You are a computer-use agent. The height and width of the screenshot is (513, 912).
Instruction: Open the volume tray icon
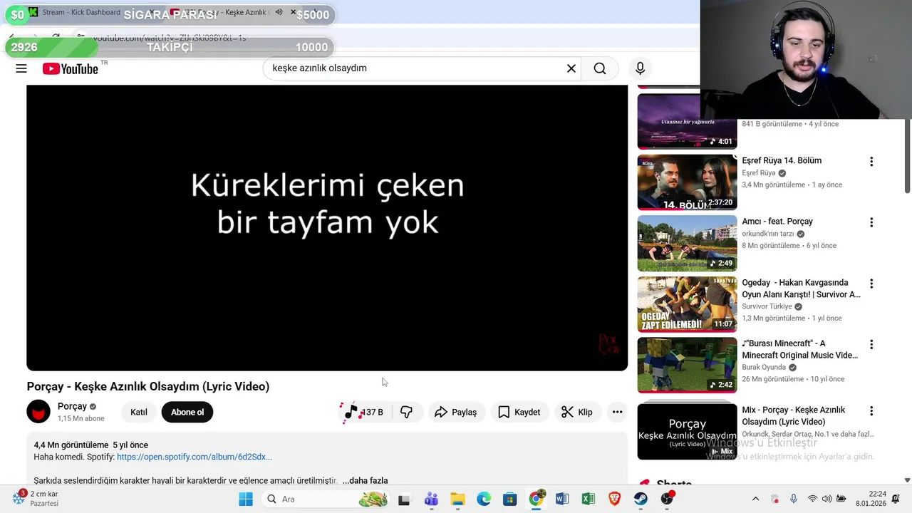coord(826,499)
